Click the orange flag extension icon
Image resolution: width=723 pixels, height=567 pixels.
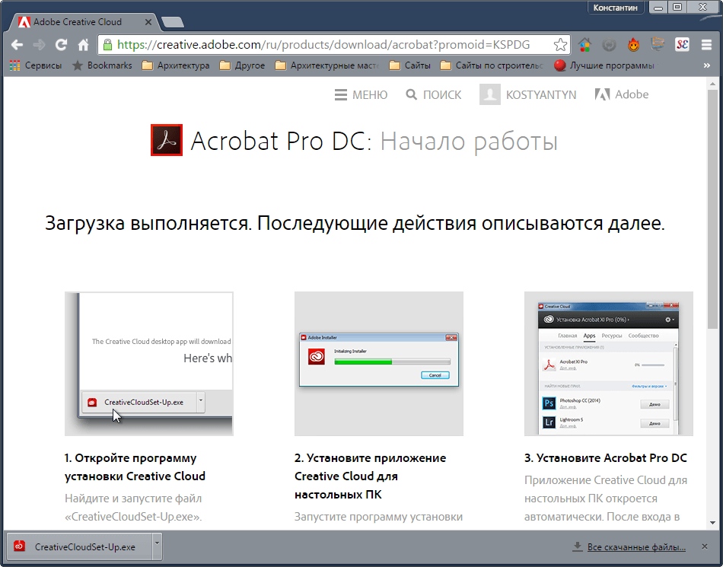pos(658,45)
